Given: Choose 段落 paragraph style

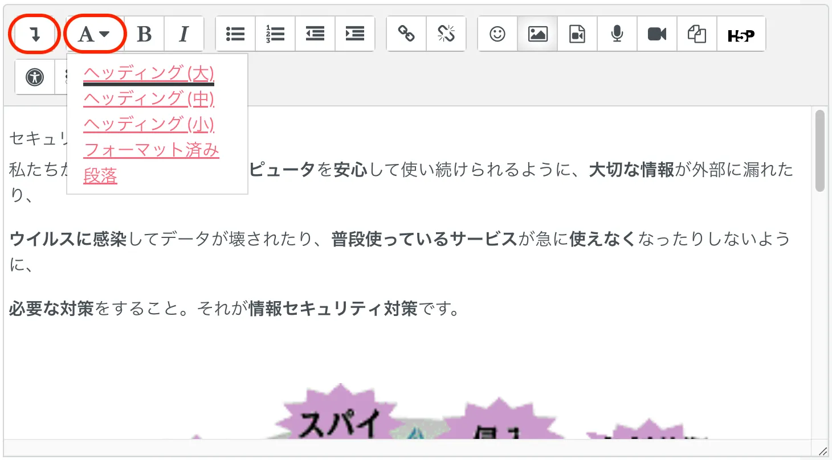Looking at the screenshot, I should click(100, 176).
